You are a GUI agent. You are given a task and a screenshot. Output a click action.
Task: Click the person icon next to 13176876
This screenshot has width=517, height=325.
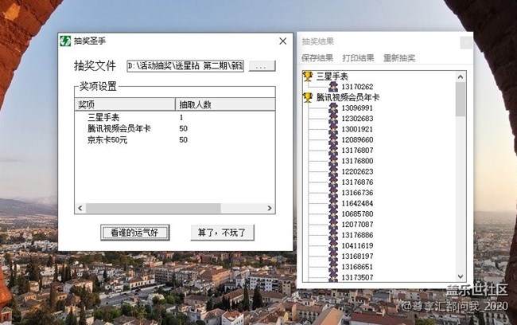click(x=333, y=182)
